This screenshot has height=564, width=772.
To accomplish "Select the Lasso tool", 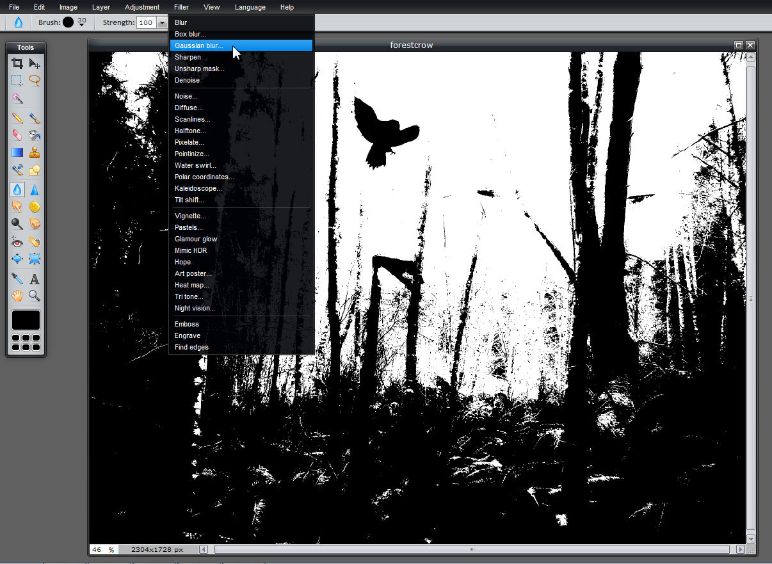I will tap(35, 80).
